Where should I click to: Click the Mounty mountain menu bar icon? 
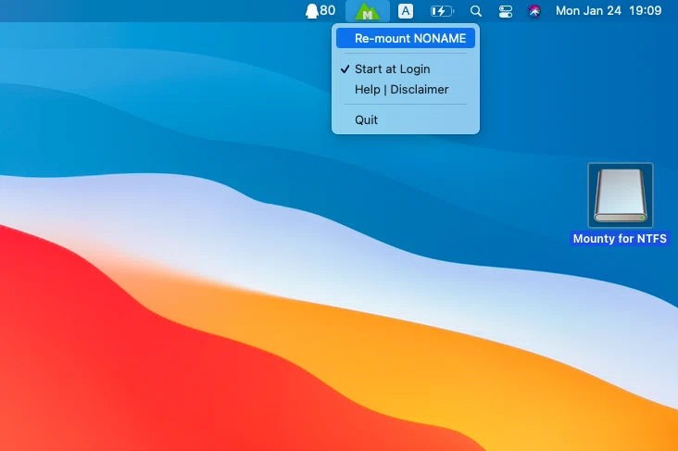pyautogui.click(x=367, y=11)
